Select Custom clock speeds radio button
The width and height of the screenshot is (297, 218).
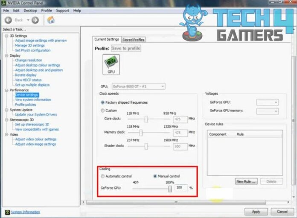coord(102,110)
